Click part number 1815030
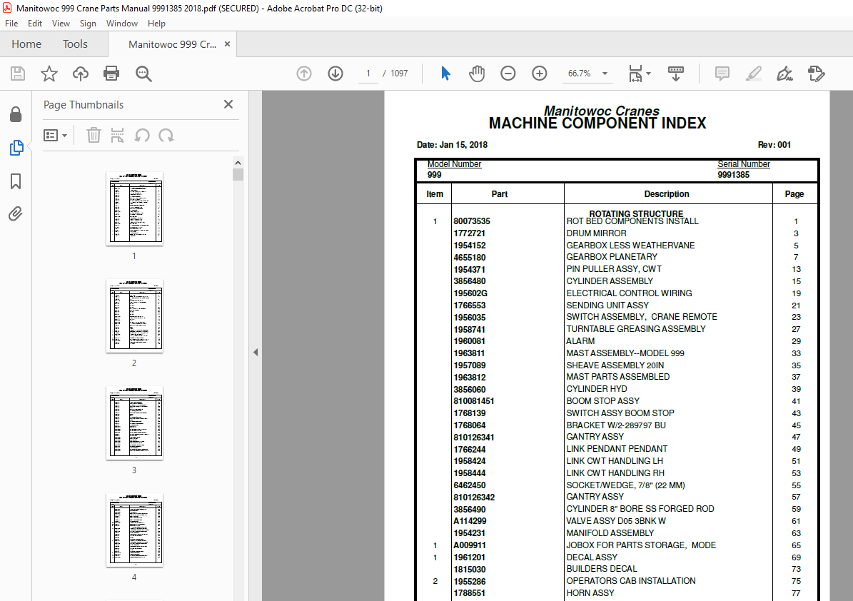The width and height of the screenshot is (853, 601). click(x=470, y=570)
